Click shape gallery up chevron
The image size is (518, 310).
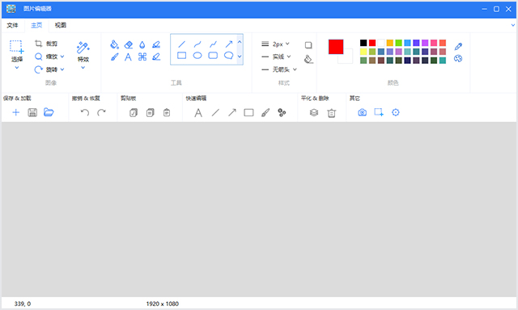[240, 42]
